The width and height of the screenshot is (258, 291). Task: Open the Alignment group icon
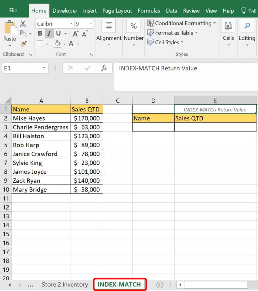click(109, 26)
